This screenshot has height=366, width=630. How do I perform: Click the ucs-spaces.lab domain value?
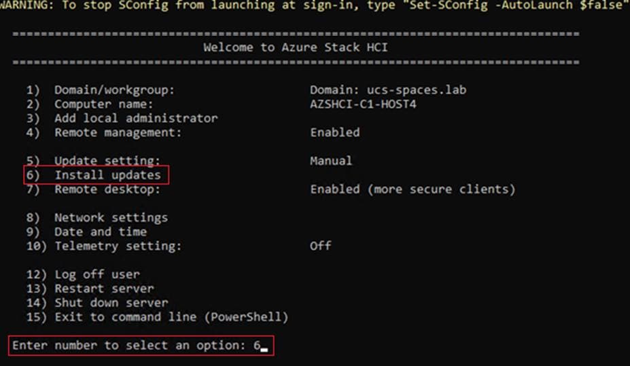pyautogui.click(x=417, y=90)
